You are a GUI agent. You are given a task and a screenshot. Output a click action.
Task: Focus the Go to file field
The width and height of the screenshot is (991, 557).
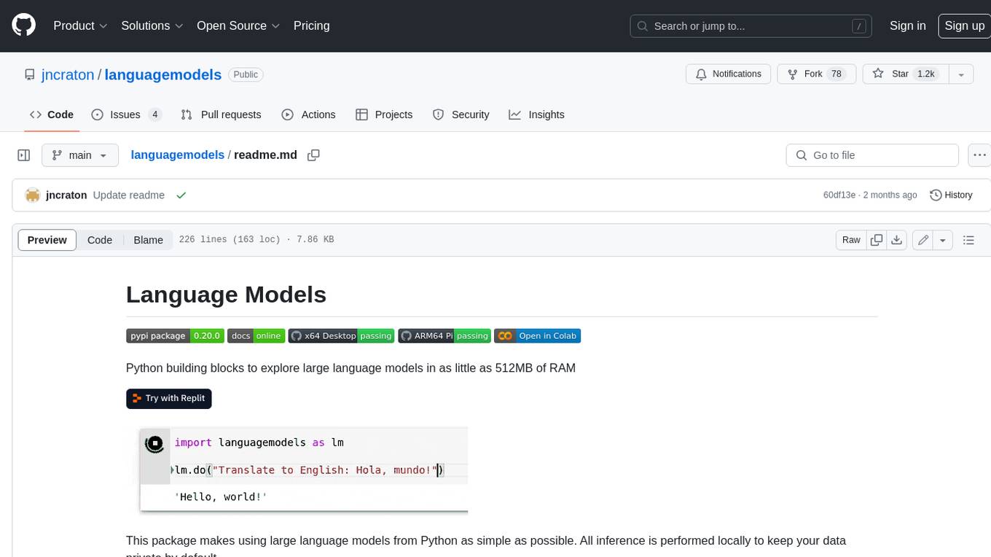click(x=872, y=155)
